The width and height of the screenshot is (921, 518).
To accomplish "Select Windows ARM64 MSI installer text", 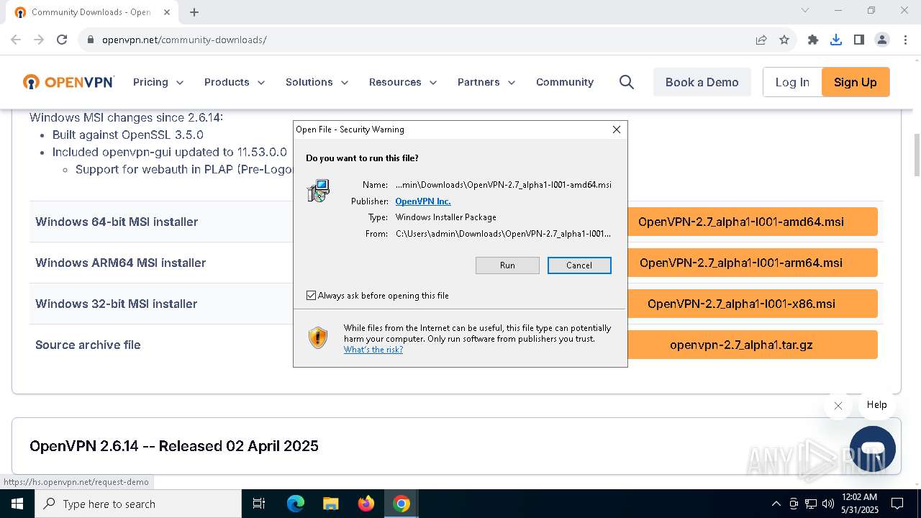I will 121,263.
